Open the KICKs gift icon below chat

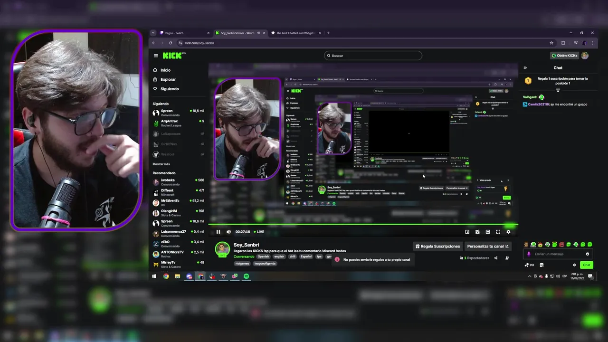529,265
